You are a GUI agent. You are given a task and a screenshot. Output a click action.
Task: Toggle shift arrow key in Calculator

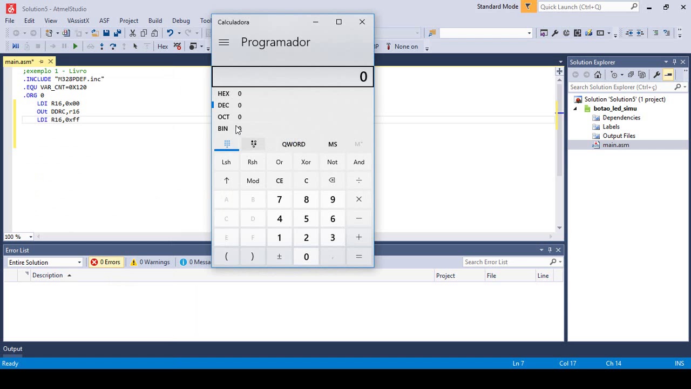226,180
